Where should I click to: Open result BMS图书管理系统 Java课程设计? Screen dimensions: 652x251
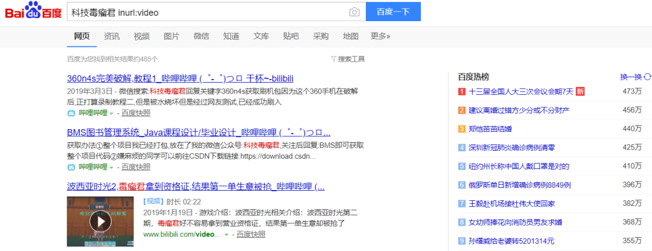[199, 133]
